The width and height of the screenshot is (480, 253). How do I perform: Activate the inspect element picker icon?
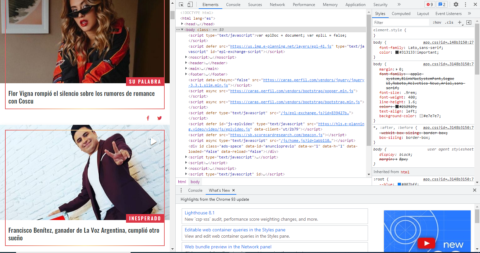[x=181, y=5]
